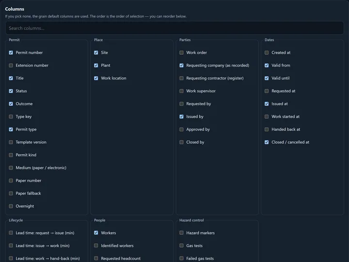Enable the Paper fallback checkbox
Viewport: 349px width, 262px height.
pyautogui.click(x=11, y=194)
